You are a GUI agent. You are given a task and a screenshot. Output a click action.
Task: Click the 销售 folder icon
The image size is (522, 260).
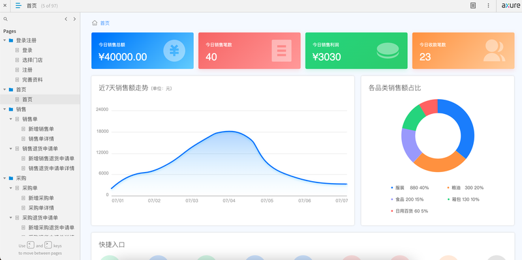pyautogui.click(x=11, y=109)
